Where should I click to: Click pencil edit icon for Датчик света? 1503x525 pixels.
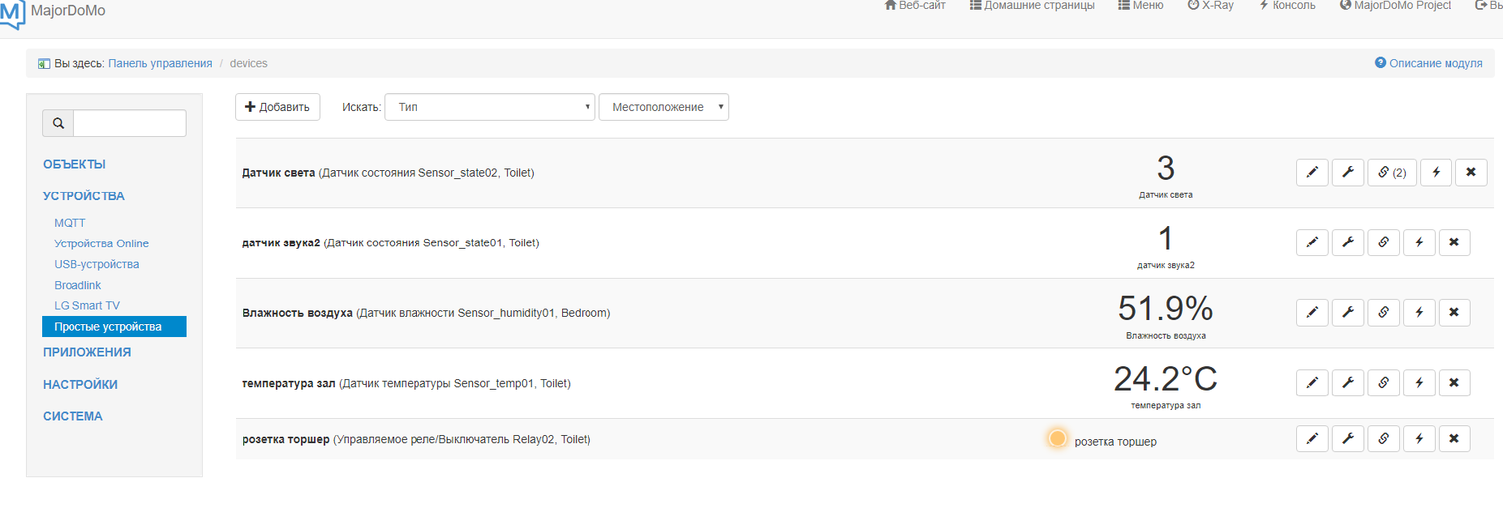coord(1312,173)
